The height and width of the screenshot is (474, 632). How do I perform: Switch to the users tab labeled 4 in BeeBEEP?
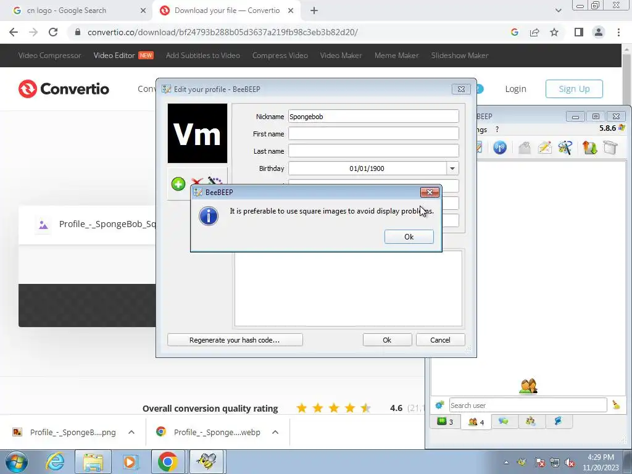[476, 422]
